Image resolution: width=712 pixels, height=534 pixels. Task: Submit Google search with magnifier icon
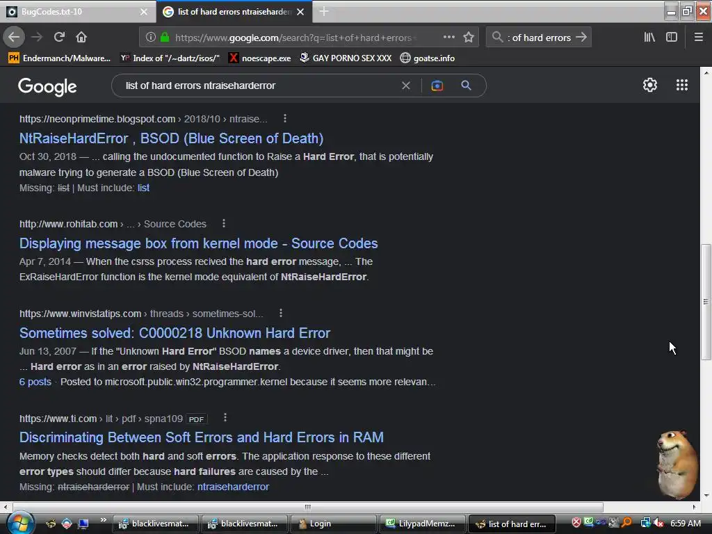point(466,86)
